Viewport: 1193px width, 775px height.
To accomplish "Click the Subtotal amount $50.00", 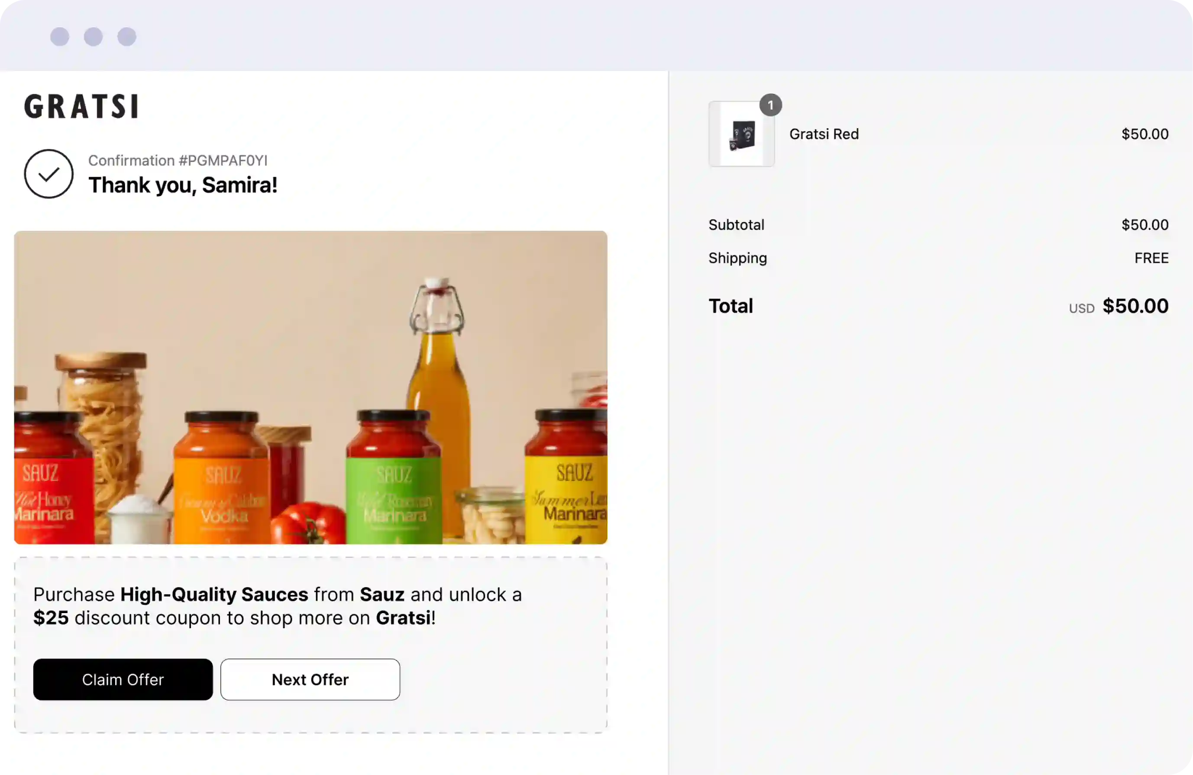I will pos(1145,225).
